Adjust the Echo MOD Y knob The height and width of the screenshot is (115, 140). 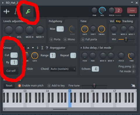click(x=111, y=56)
